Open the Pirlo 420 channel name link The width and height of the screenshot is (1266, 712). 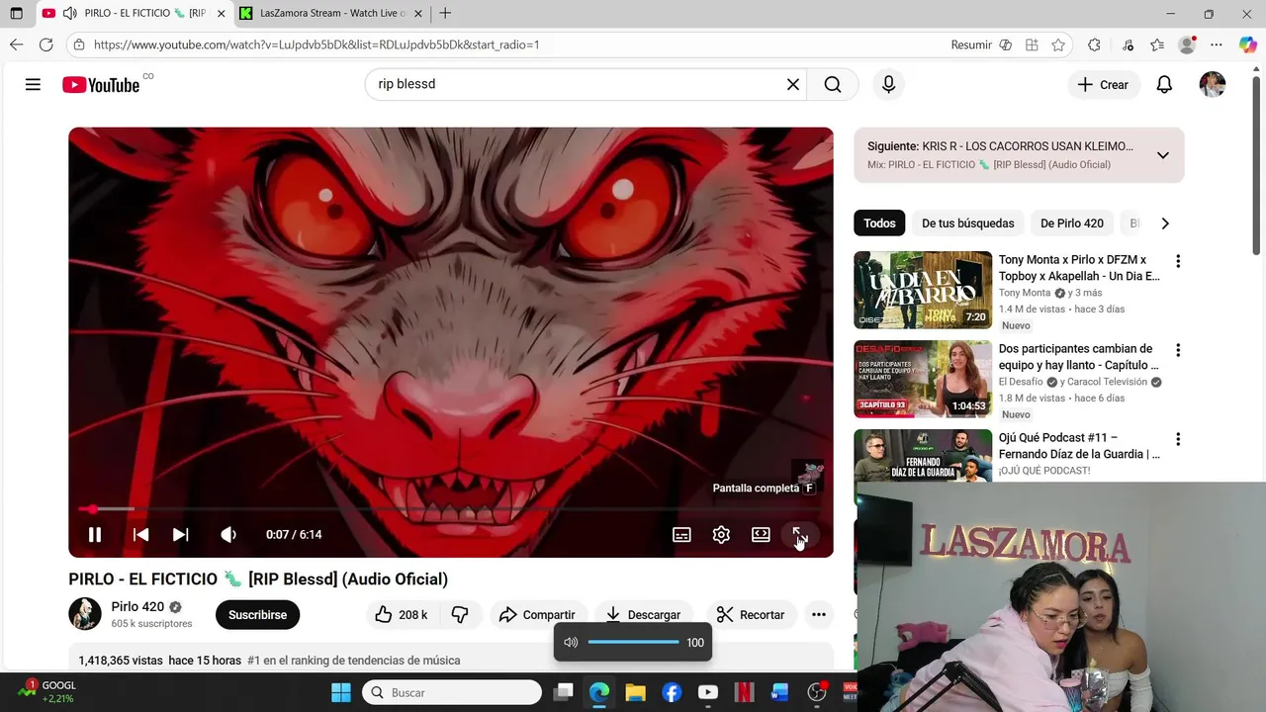click(x=137, y=606)
